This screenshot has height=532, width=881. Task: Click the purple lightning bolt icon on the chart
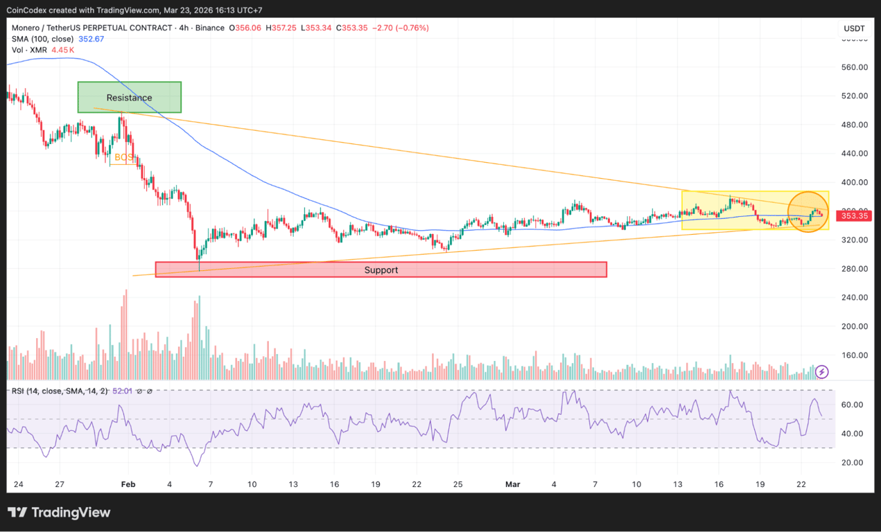coord(821,372)
